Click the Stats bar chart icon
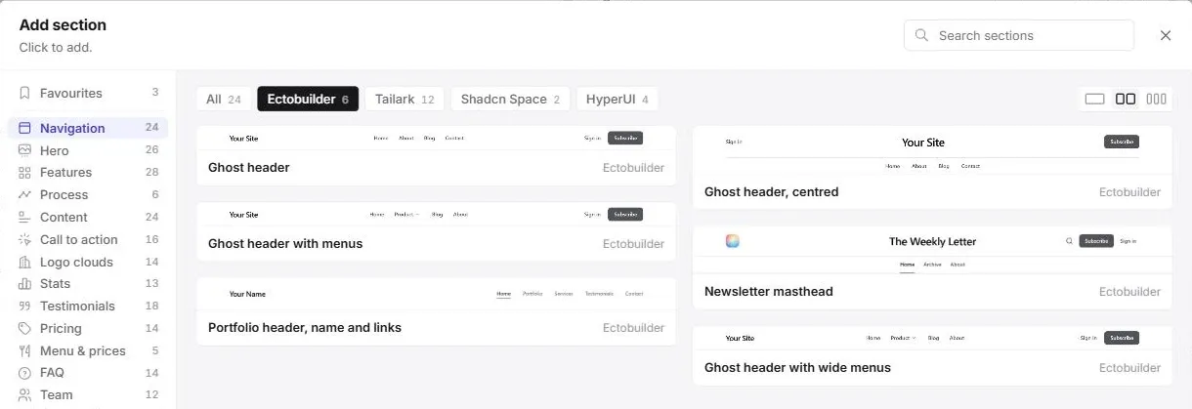The image size is (1192, 409). (24, 283)
